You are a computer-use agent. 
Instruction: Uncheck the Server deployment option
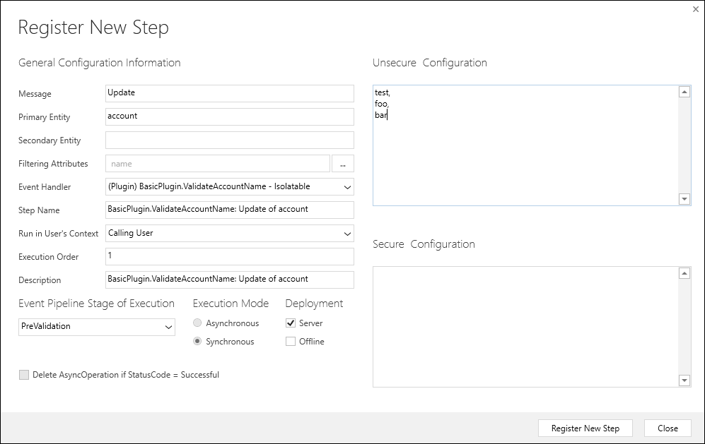[291, 323]
